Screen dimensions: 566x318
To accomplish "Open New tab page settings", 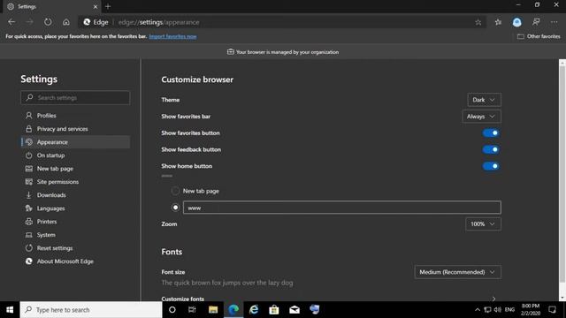I will coord(75,169).
